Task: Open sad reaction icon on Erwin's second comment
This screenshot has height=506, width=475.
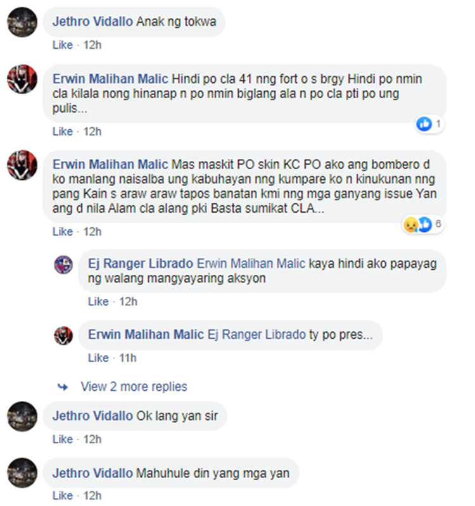Action: tap(410, 224)
